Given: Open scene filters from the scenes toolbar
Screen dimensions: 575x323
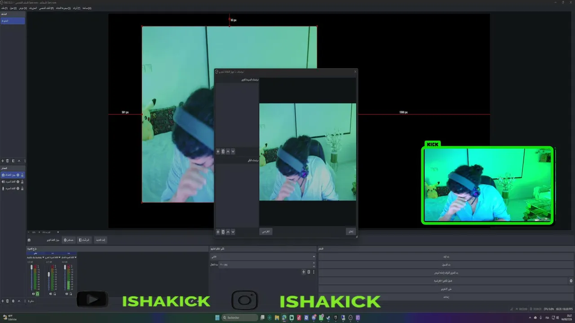Looking at the screenshot, I should [13, 161].
